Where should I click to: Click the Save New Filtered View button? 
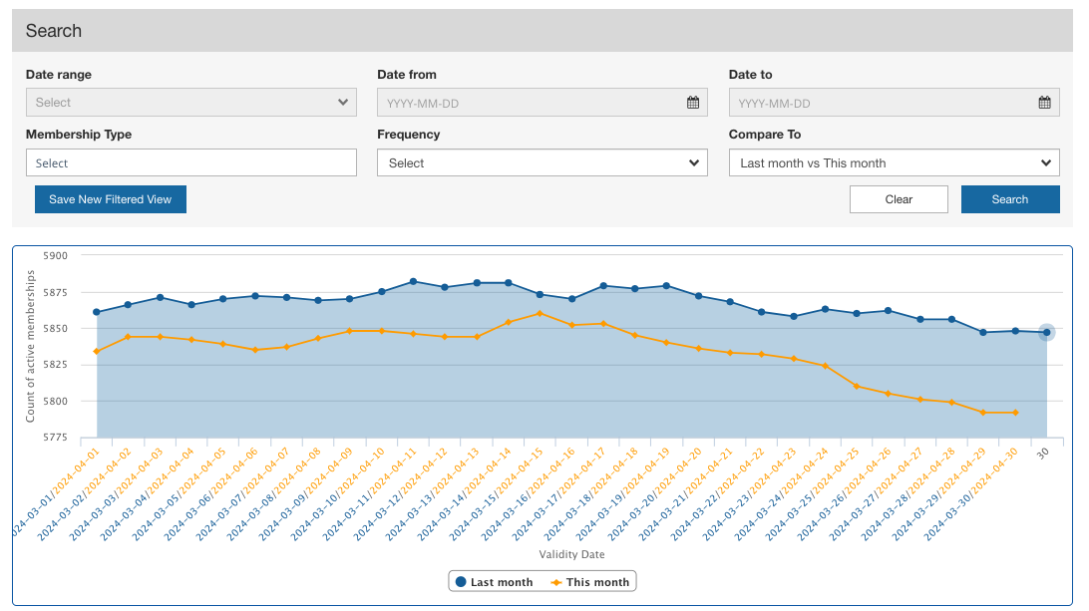click(111, 199)
